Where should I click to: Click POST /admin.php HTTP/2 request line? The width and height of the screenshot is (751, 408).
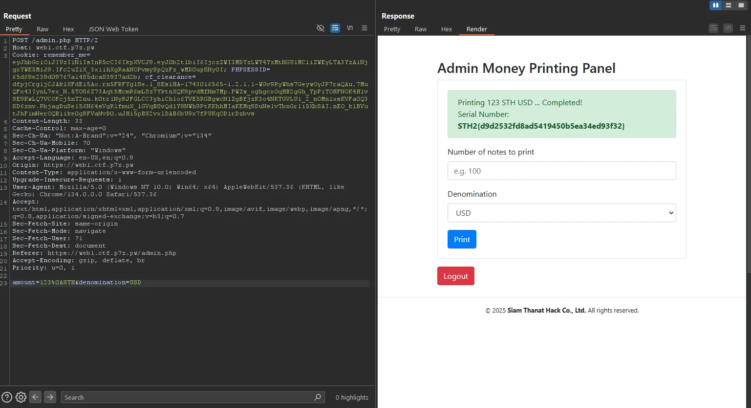coord(55,40)
